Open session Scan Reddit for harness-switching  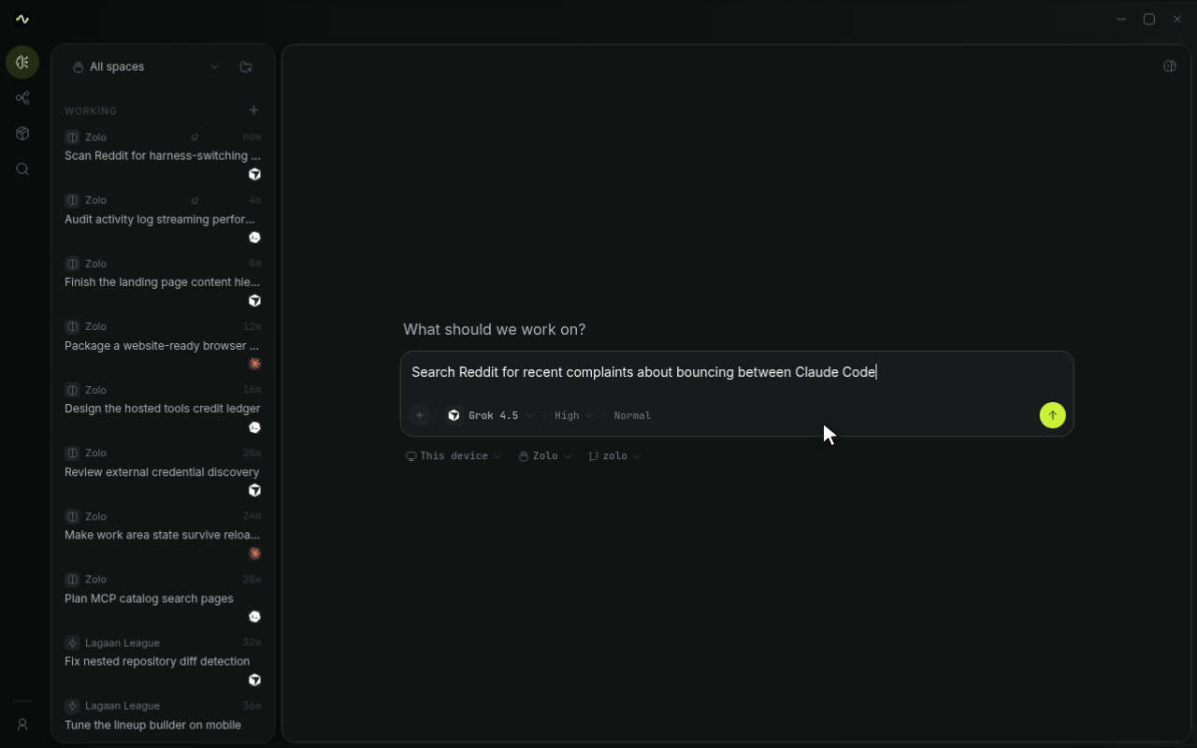(163, 155)
